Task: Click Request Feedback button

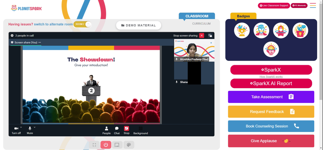Action: pyautogui.click(x=271, y=112)
